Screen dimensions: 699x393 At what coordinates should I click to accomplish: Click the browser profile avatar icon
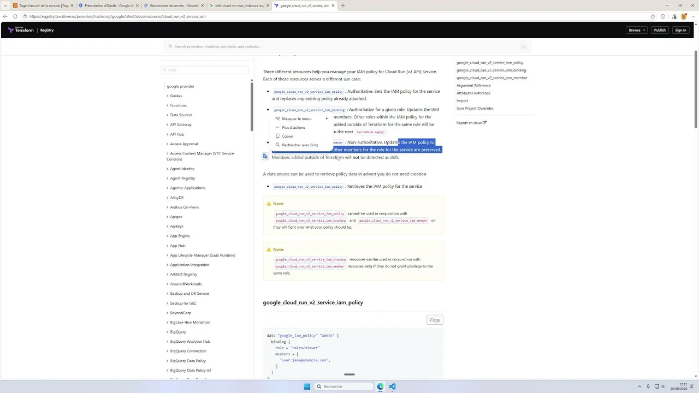pos(684,16)
